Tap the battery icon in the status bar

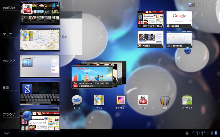[216, 133]
